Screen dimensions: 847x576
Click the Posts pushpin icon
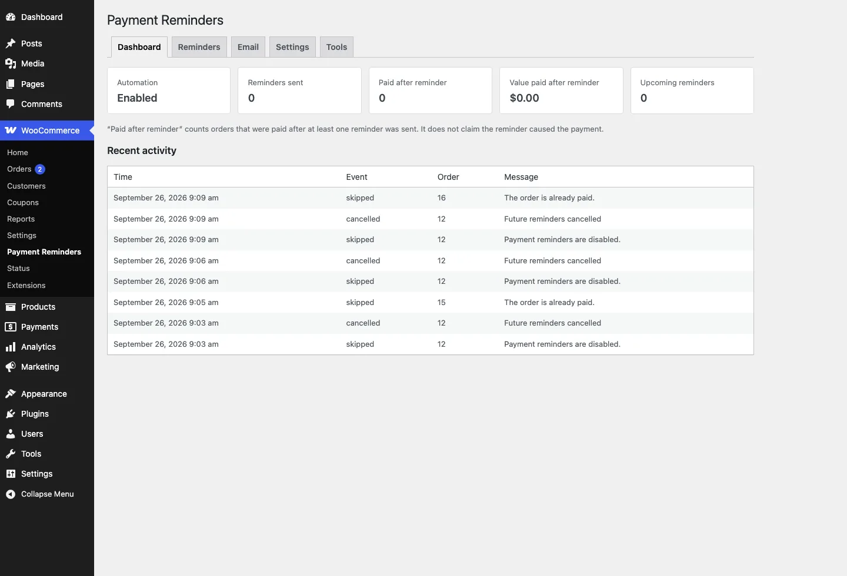[11, 43]
